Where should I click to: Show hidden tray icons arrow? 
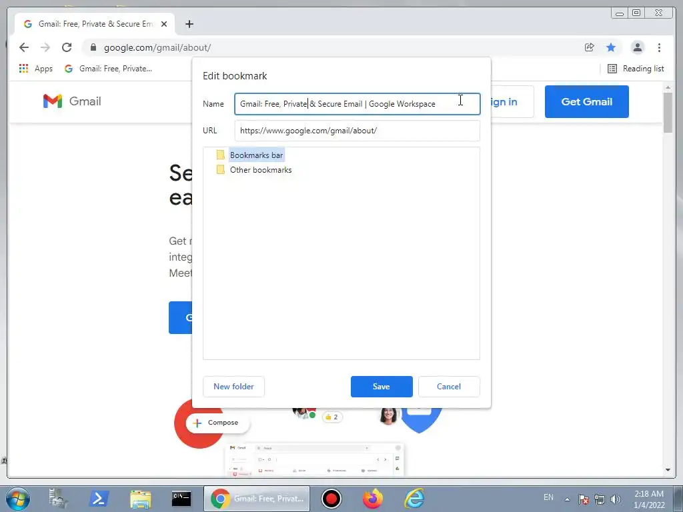coord(567,499)
